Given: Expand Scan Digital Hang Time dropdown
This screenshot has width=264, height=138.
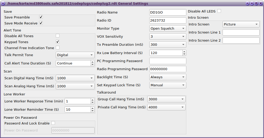Looking at the screenshot, I should (75, 78).
